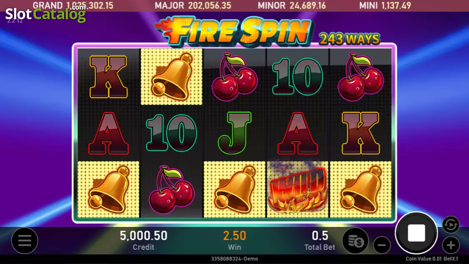Screen dimensions: 469x264
Task: Select the bell symbol in the top row
Action: [171, 77]
